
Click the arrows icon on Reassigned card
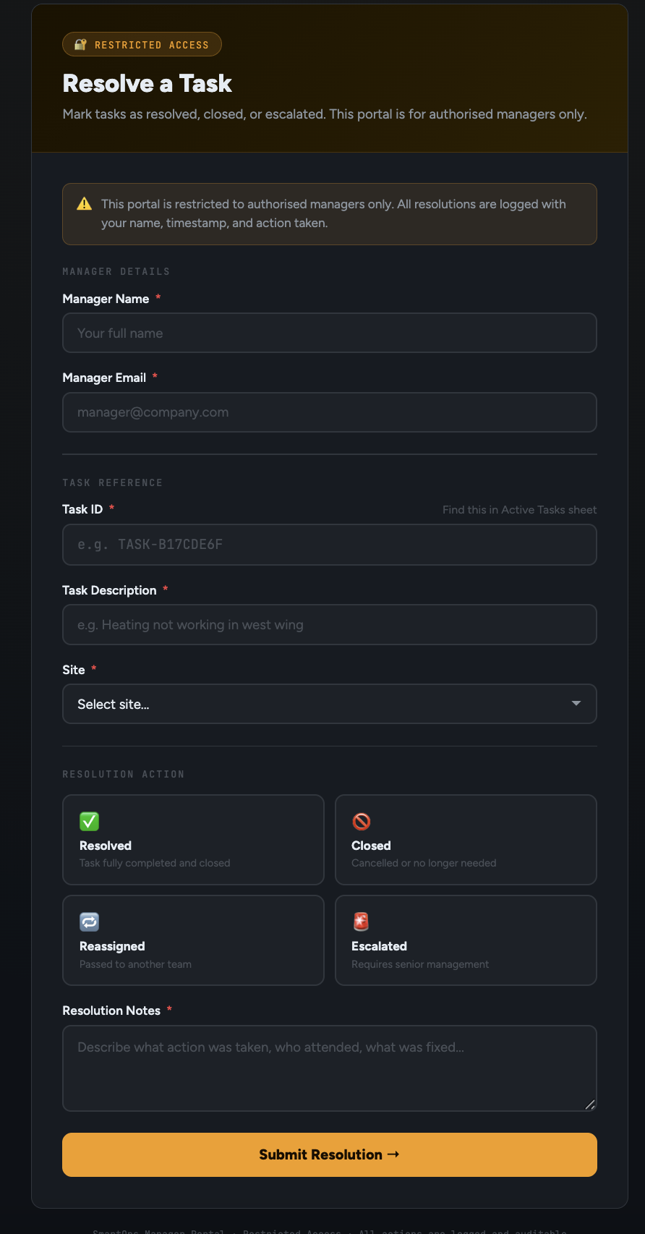pyautogui.click(x=89, y=922)
